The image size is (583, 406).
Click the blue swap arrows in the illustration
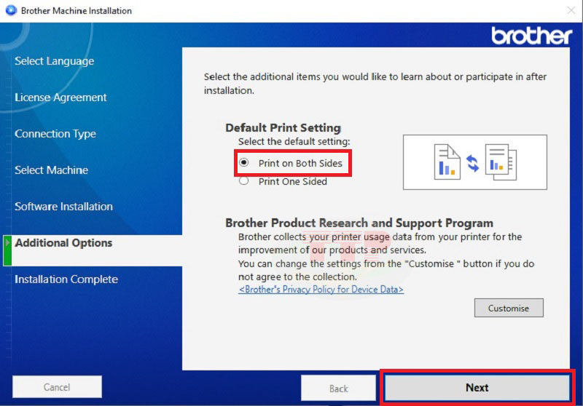(x=473, y=162)
